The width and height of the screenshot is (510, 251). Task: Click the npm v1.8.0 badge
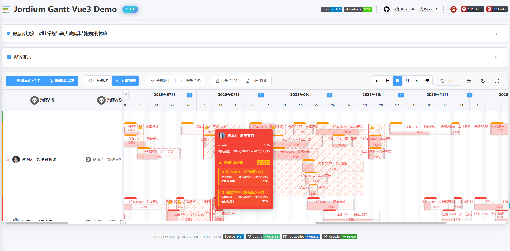332,9
